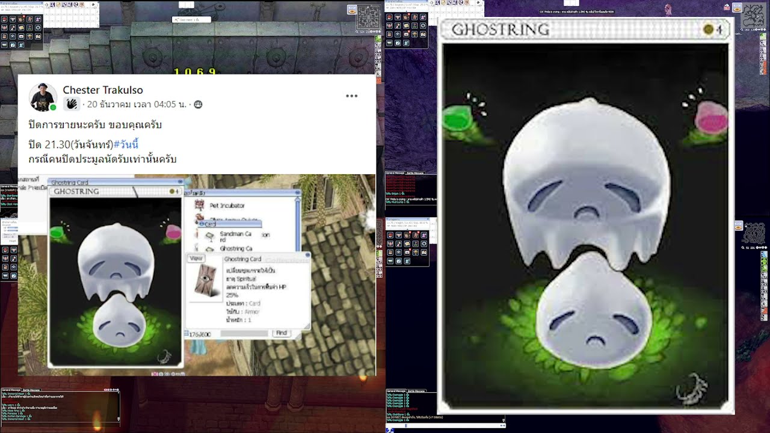Switch to General Message tab in right chat
770x433 pixels.
point(395,173)
